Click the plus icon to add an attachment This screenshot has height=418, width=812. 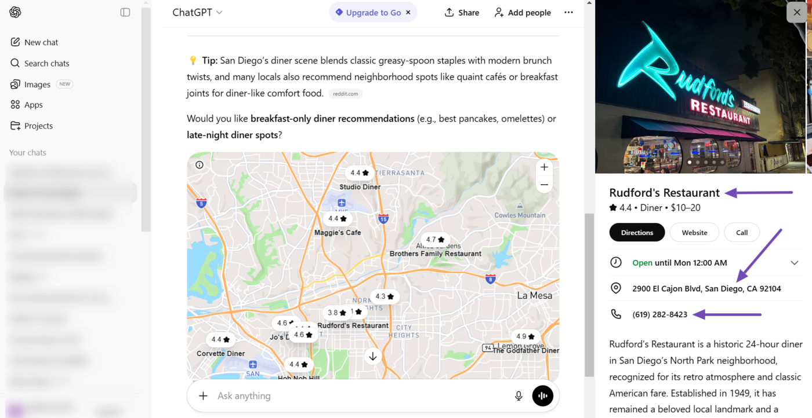[202, 395]
